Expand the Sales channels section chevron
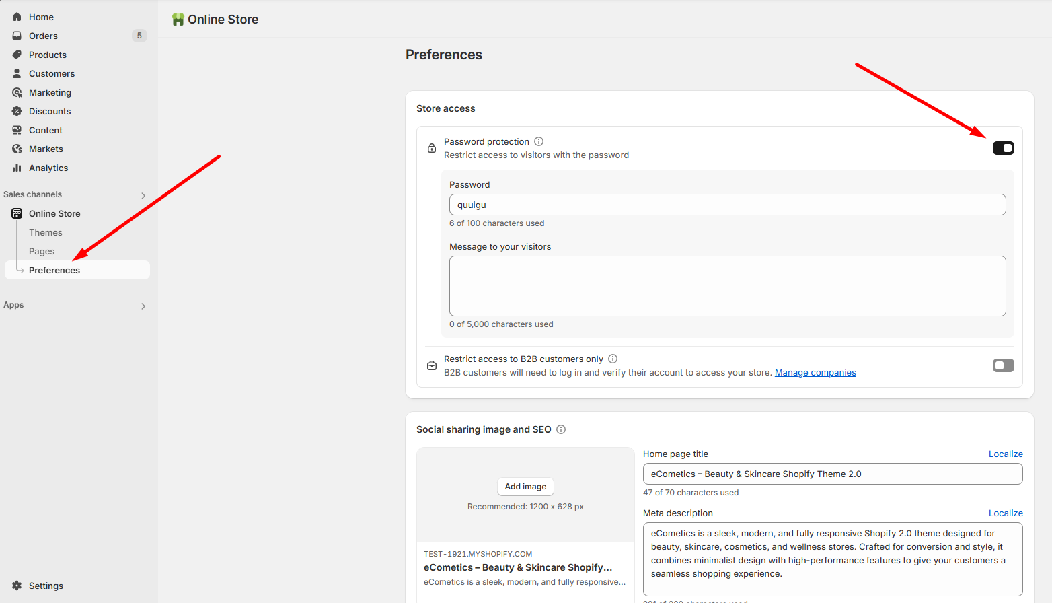 click(143, 195)
